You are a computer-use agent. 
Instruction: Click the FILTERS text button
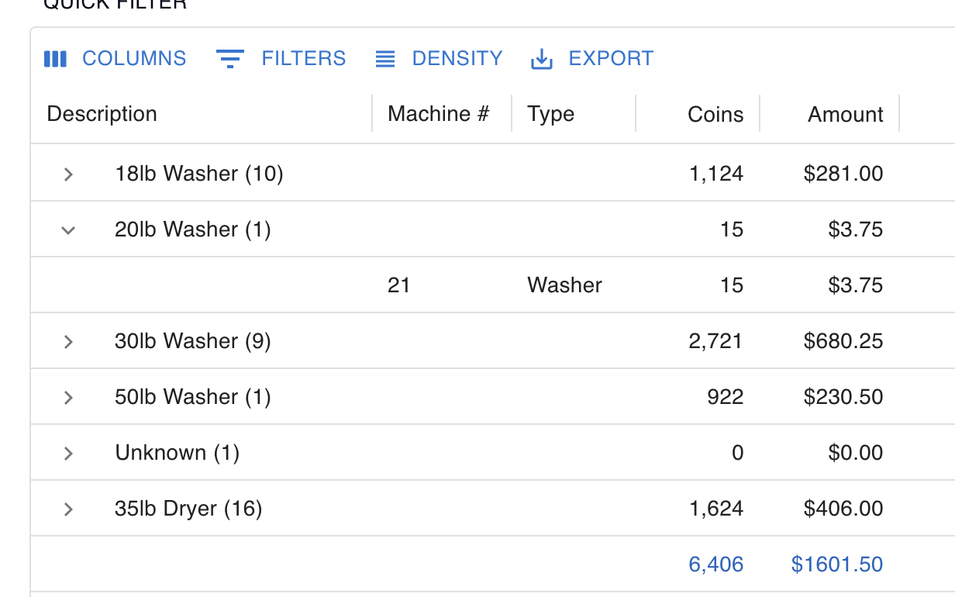pos(304,59)
